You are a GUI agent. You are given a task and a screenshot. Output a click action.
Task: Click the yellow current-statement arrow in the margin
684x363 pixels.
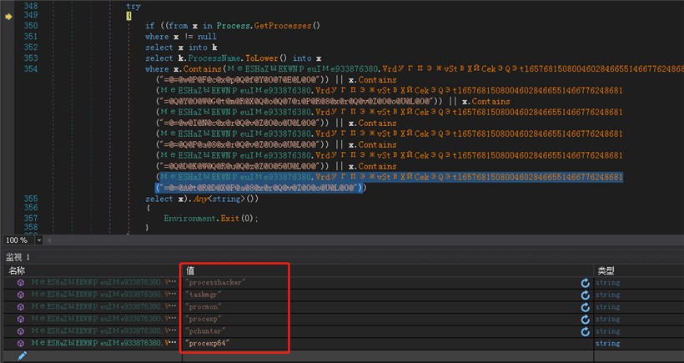8,16
